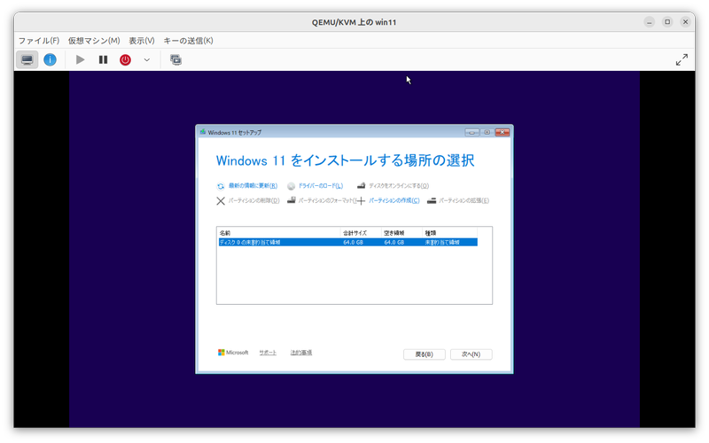Image resolution: width=709 pixels, height=443 pixels.
Task: Click the refresh circular arrows icon
Action: (x=221, y=186)
